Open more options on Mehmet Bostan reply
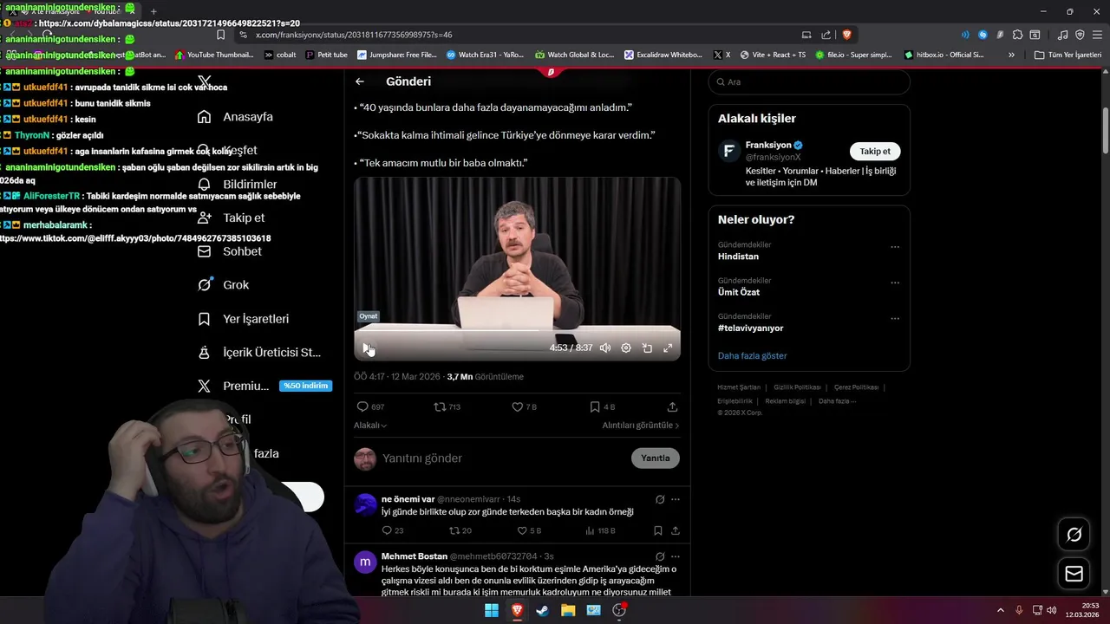 [x=676, y=556]
